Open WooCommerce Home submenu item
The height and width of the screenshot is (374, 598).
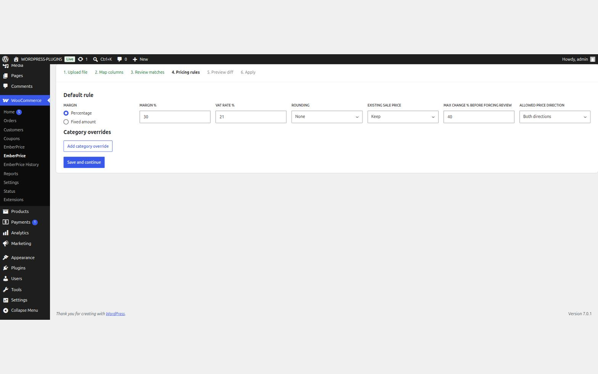pos(9,112)
